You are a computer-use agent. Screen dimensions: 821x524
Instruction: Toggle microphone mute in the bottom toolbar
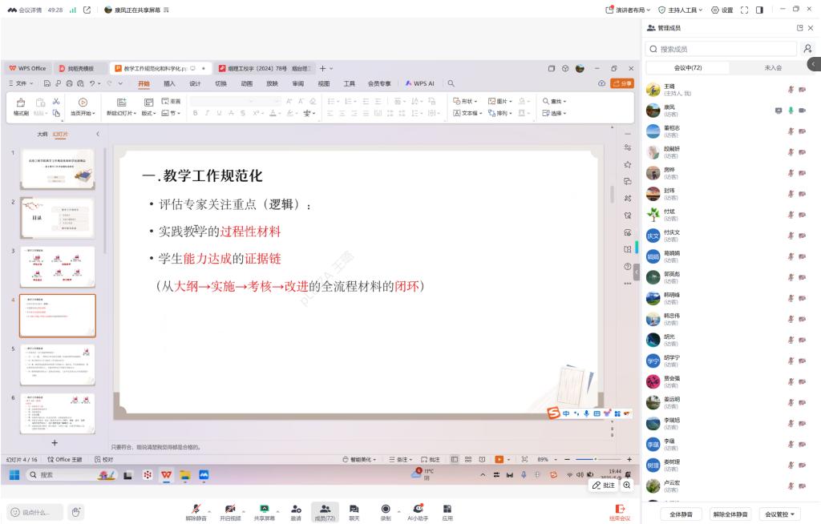196,510
